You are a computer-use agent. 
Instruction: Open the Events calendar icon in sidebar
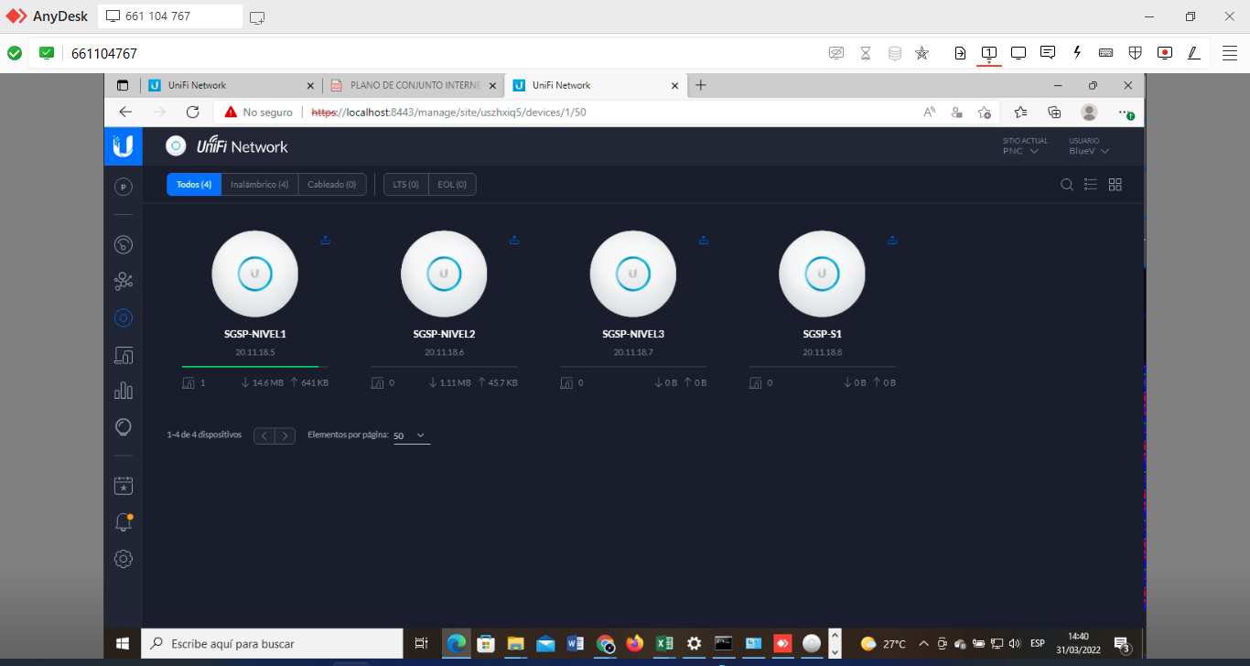tap(124, 486)
